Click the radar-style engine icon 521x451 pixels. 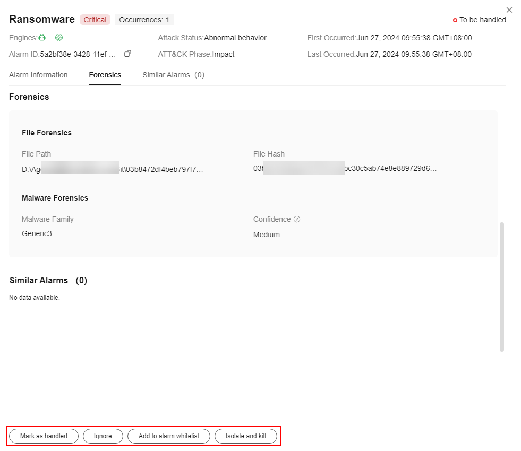(x=59, y=38)
